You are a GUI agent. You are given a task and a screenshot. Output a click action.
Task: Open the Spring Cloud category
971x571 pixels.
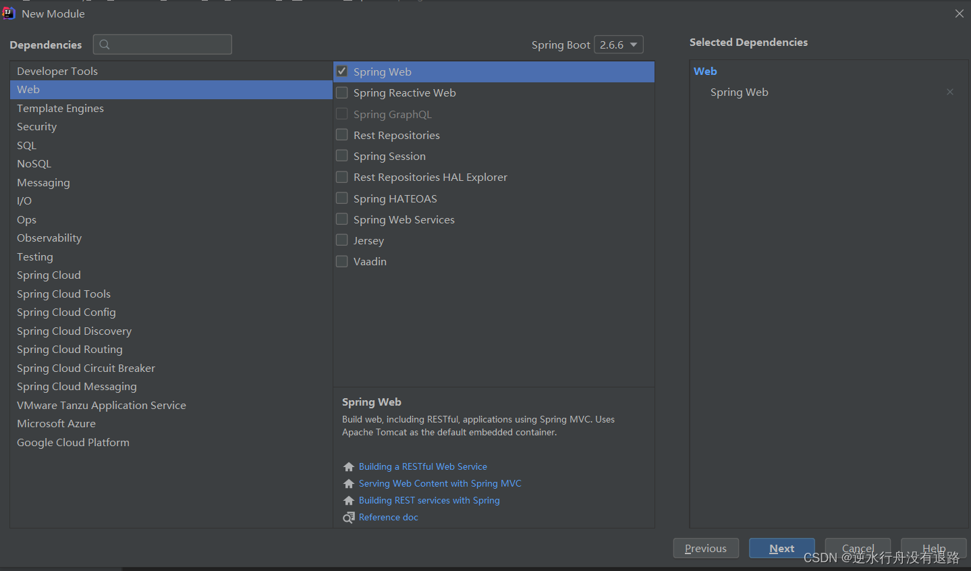(171, 275)
